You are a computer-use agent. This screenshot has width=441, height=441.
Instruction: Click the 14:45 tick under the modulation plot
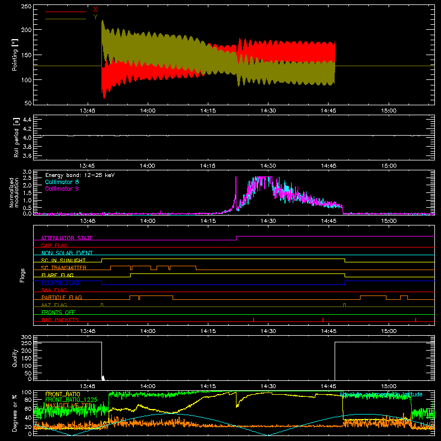(328, 221)
